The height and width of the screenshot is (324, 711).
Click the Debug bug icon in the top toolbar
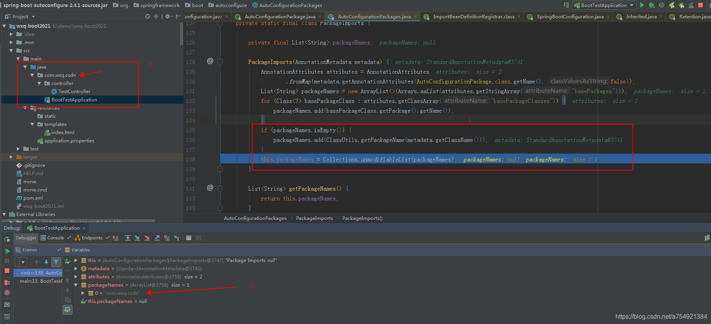tap(651, 5)
